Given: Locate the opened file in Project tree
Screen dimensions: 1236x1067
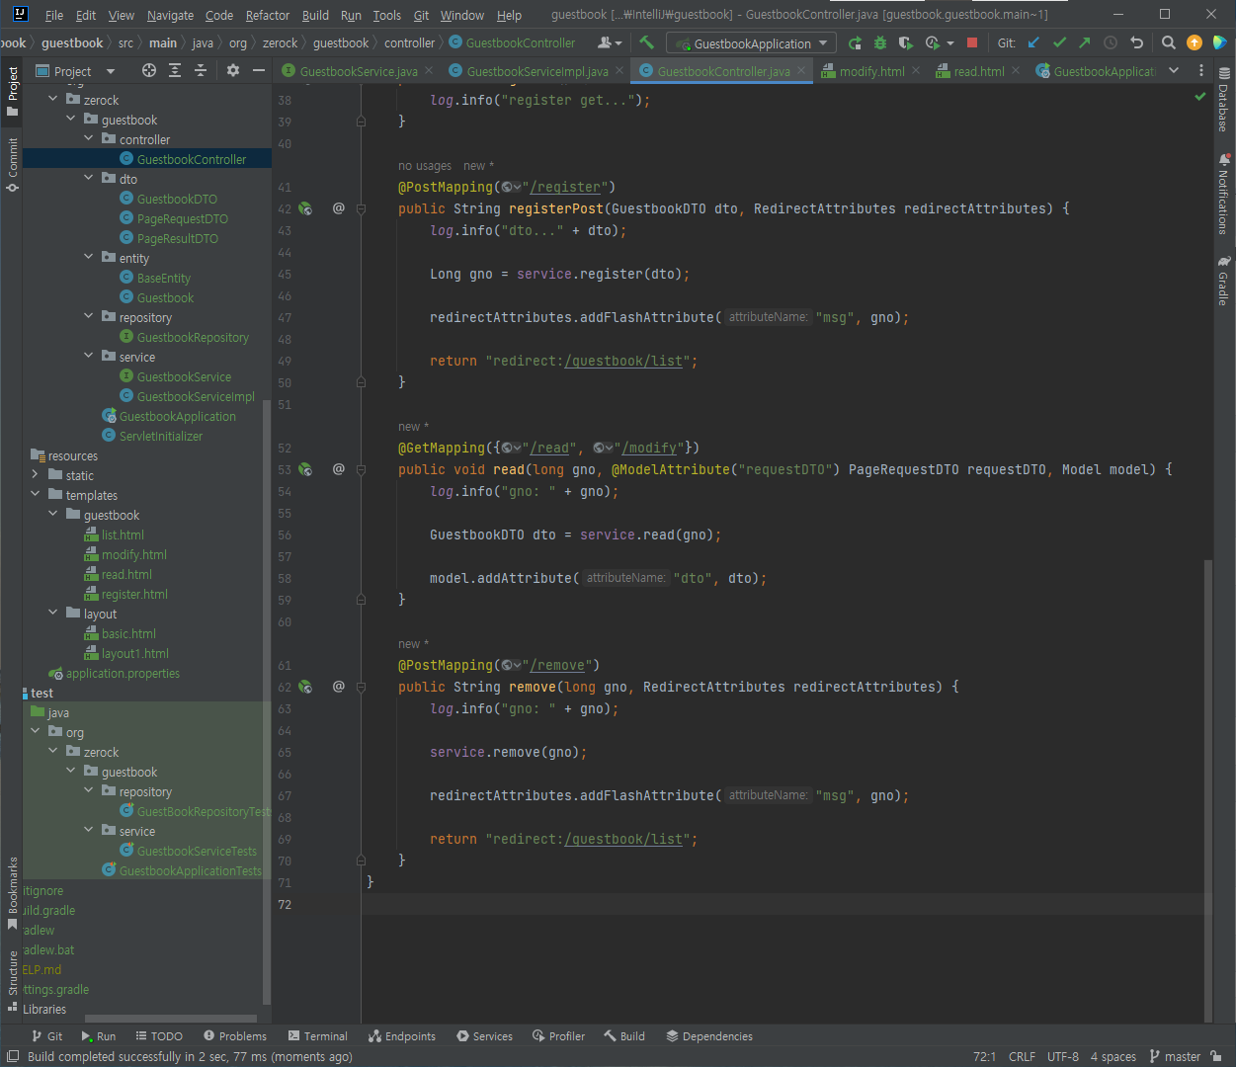Looking at the screenshot, I should coord(149,70).
